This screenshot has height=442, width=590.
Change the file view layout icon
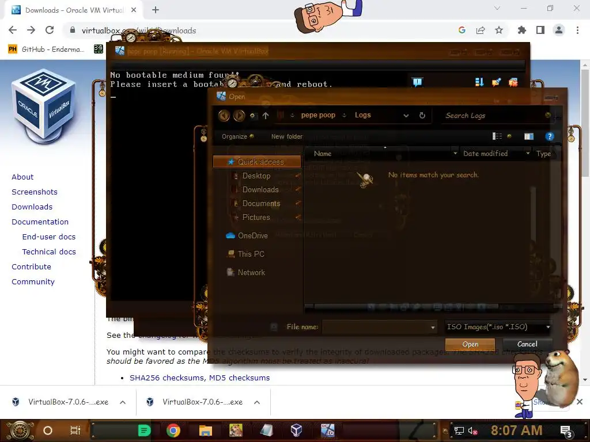[497, 136]
